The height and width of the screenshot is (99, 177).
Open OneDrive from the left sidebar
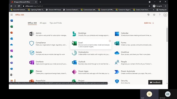pyautogui.click(x=12, y=45)
